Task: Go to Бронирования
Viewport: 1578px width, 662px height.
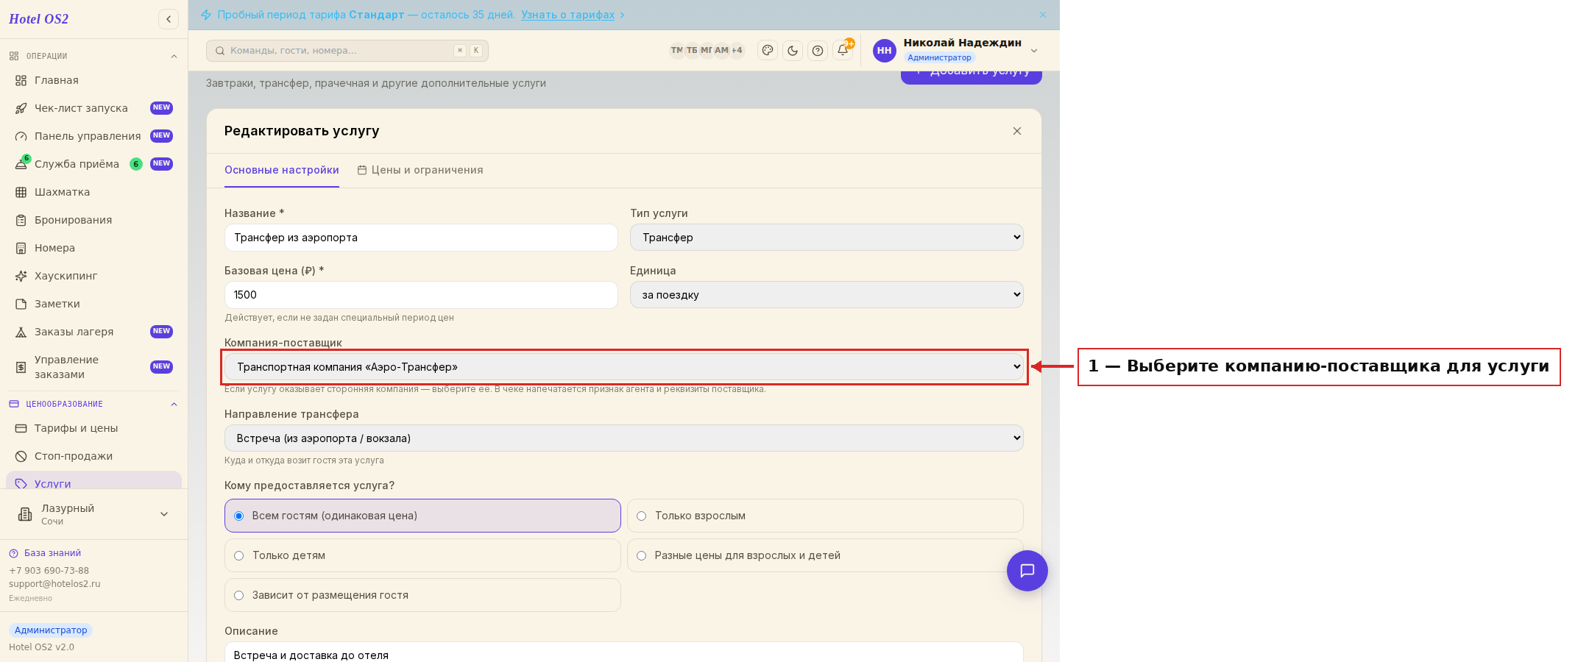Action: click(93, 220)
